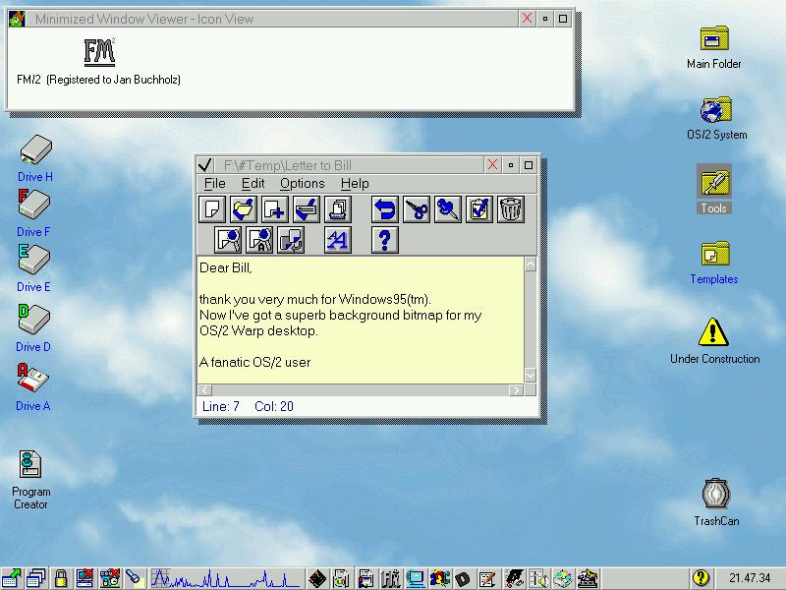Click the padlock icon in the taskbar
The width and height of the screenshot is (786, 590).
pyautogui.click(x=61, y=578)
